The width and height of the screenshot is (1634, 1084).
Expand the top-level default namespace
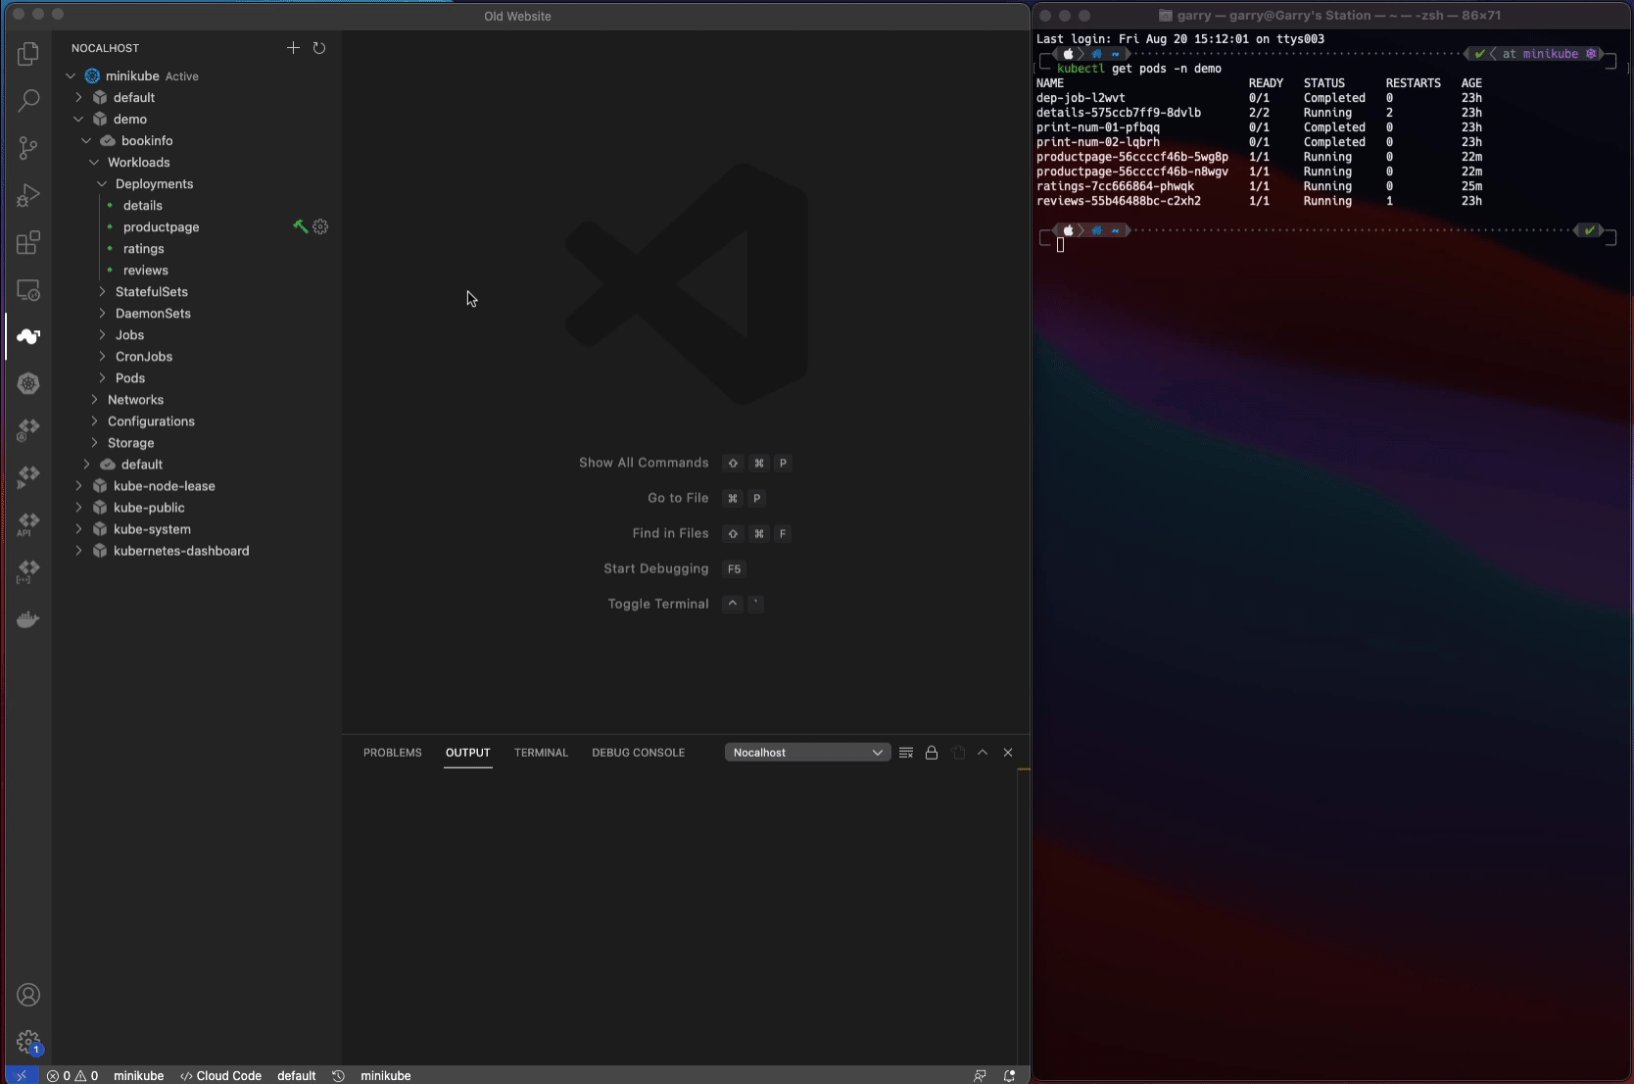click(x=78, y=97)
